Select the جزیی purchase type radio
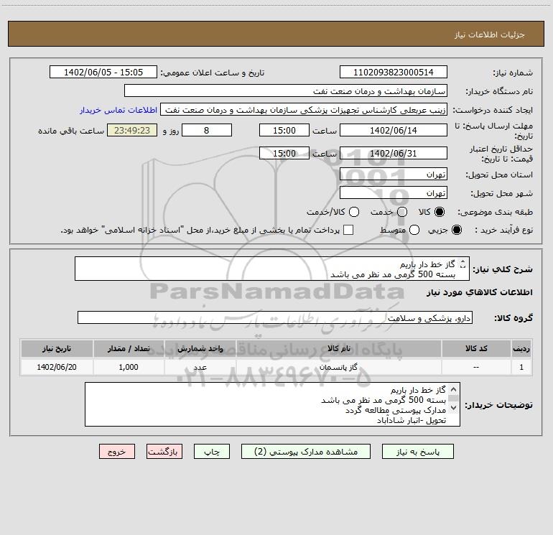This screenshot has height=535, width=553. [x=456, y=230]
